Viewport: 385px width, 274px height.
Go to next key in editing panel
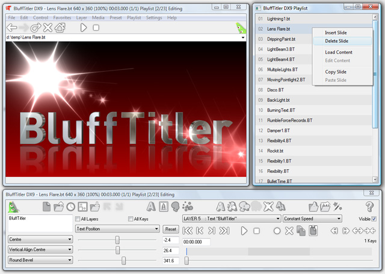(x=212, y=231)
